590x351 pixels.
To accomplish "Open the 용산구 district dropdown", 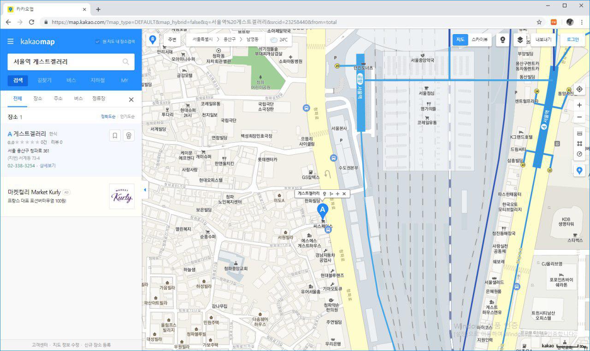I will click(x=229, y=40).
